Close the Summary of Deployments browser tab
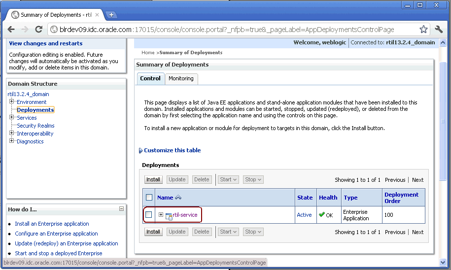Screen dimensions: 451x270 click(x=97, y=15)
